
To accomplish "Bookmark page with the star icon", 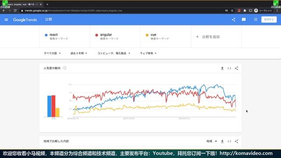I will [x=232, y=11].
